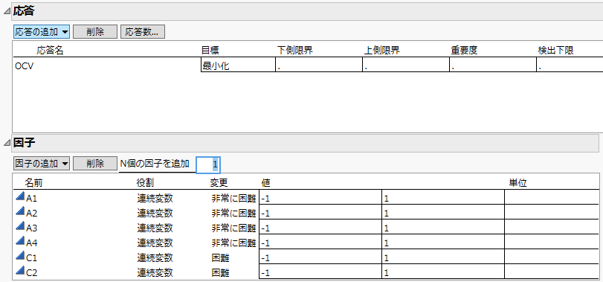603x282 pixels.
Task: Select factor name C1
Action: tap(31, 257)
